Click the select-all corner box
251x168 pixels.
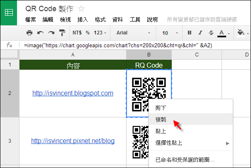pyautogui.click(x=10, y=55)
